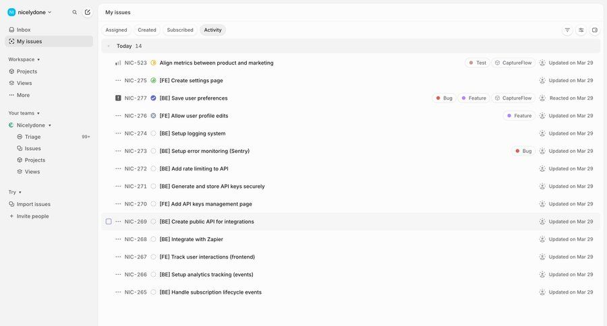This screenshot has height=326, width=607.
Task: Select the Activity tab
Action: [x=213, y=30]
